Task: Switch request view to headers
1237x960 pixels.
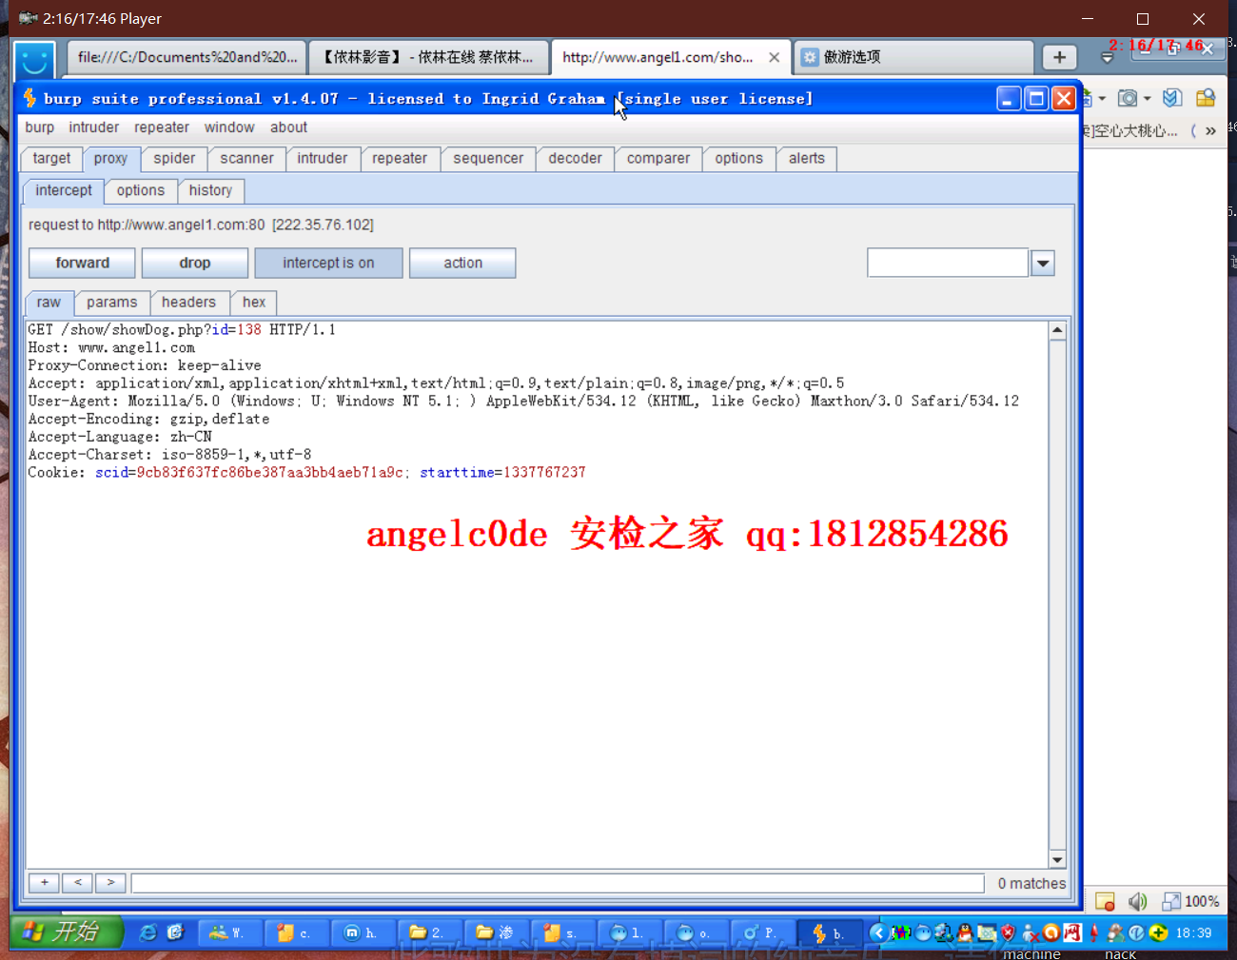Action: pos(188,303)
